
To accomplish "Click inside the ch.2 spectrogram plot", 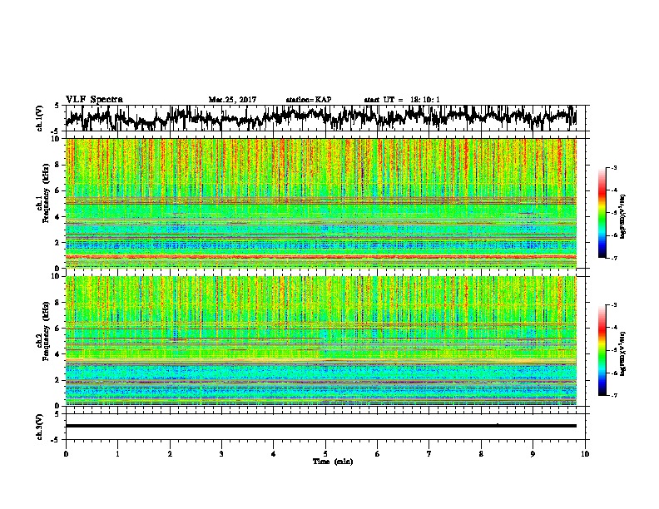I will pyautogui.click(x=321, y=341).
